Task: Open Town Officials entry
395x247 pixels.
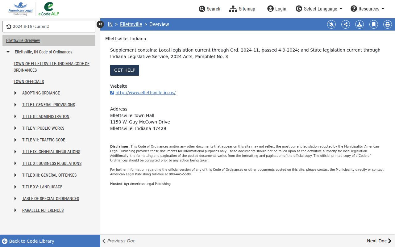Action: tap(29, 82)
